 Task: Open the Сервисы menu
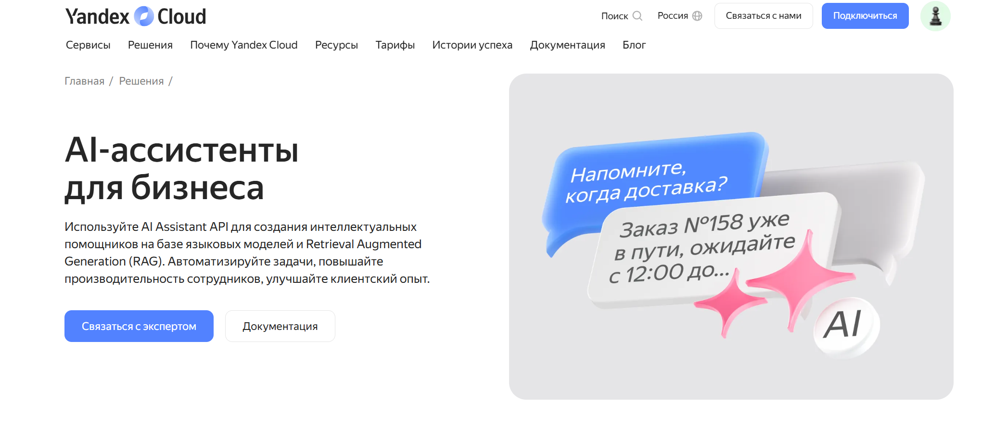pyautogui.click(x=88, y=45)
